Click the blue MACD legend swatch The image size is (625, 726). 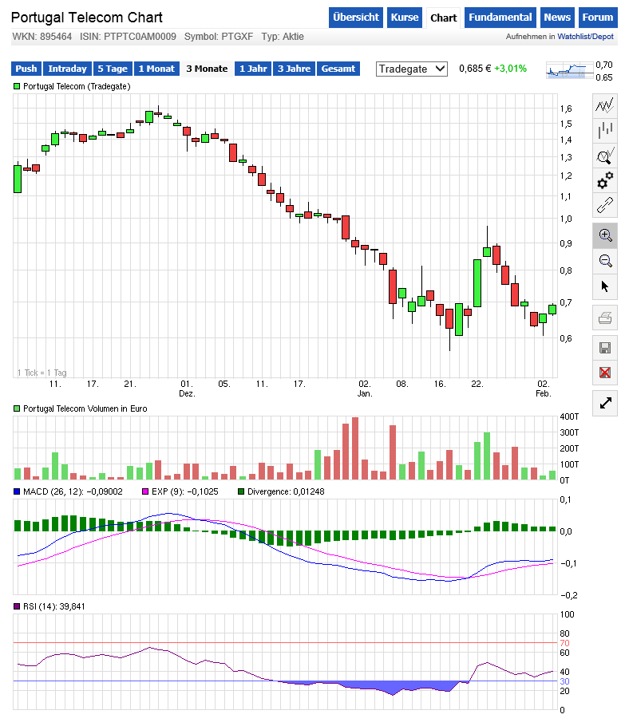coord(17,491)
